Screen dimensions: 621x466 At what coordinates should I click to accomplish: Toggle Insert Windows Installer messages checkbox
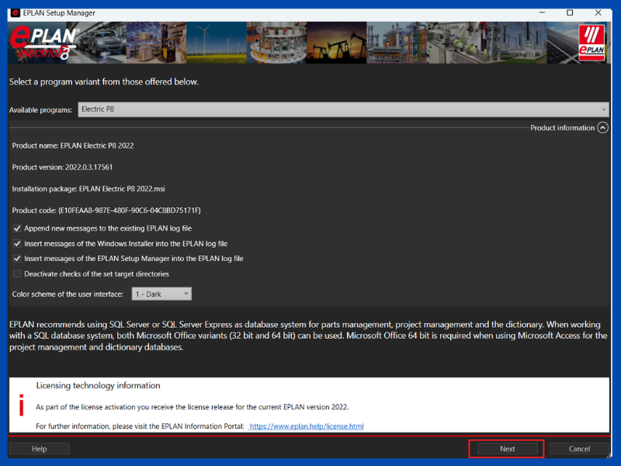tap(17, 244)
